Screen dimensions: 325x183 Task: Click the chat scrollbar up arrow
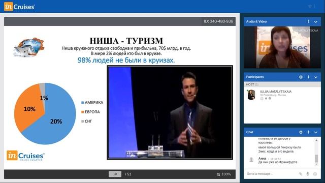click(x=316, y=140)
